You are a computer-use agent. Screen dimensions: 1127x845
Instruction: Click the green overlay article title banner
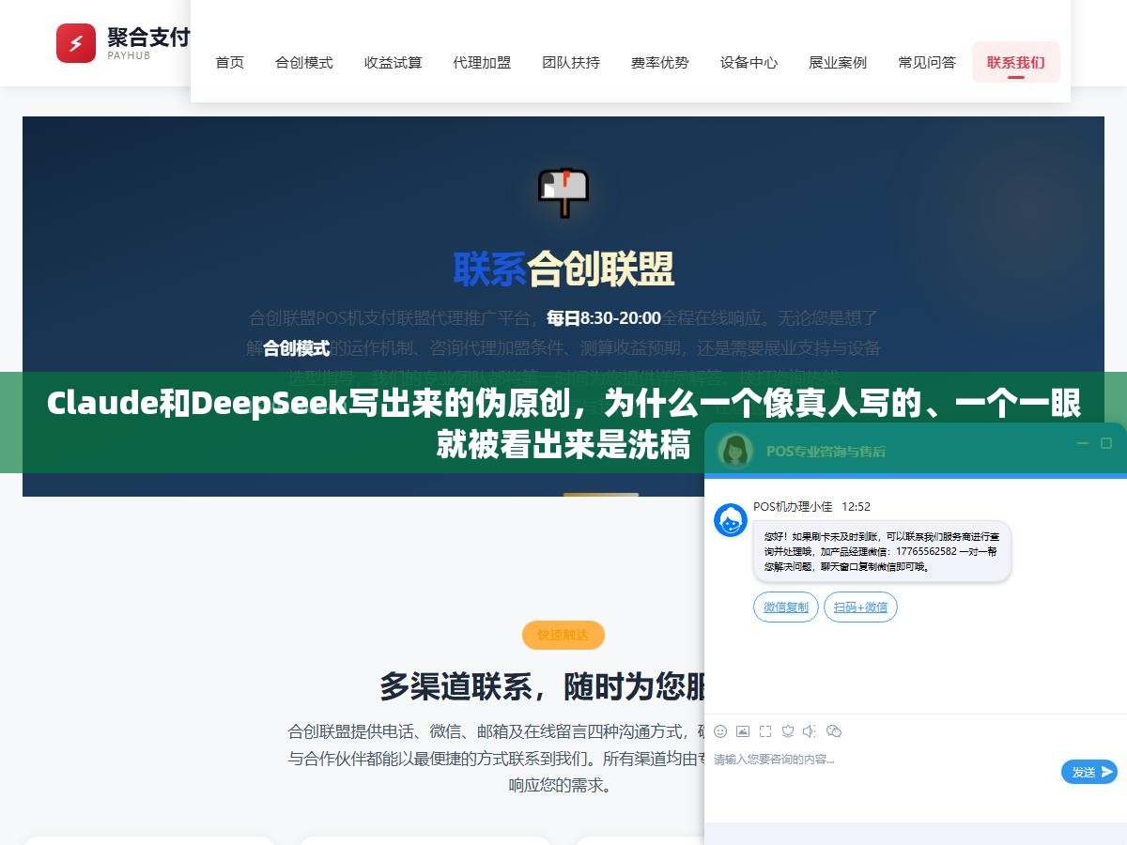pos(563,422)
